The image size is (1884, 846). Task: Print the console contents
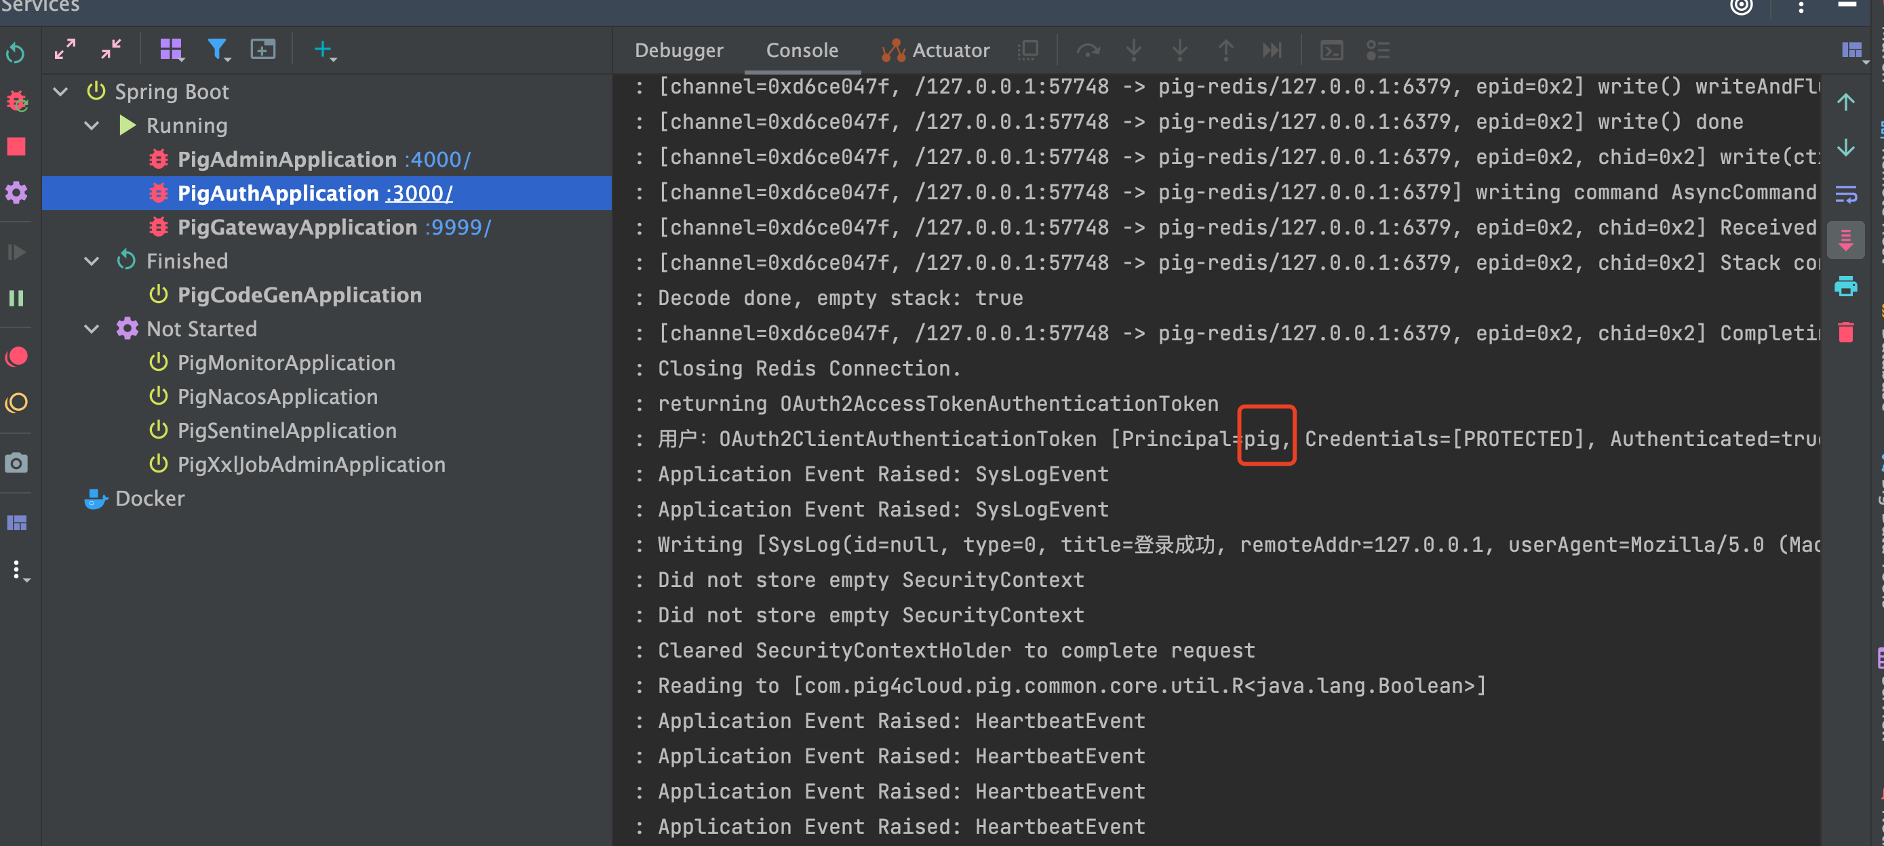tap(1846, 286)
